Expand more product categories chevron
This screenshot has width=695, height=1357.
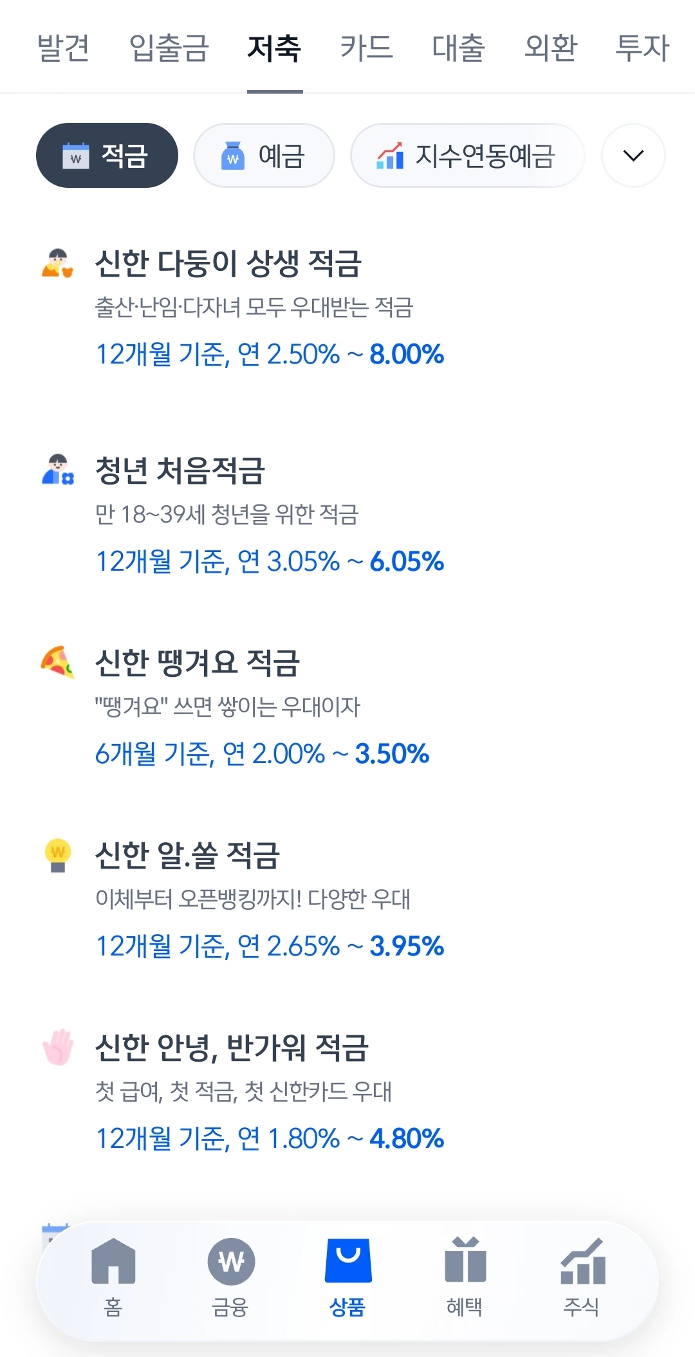tap(633, 156)
